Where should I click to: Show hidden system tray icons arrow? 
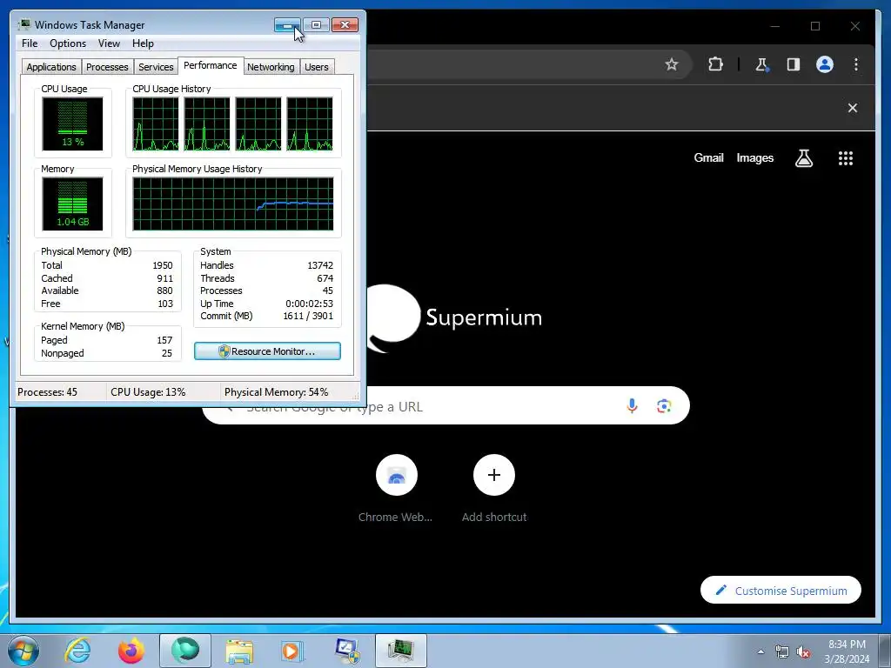click(x=760, y=651)
